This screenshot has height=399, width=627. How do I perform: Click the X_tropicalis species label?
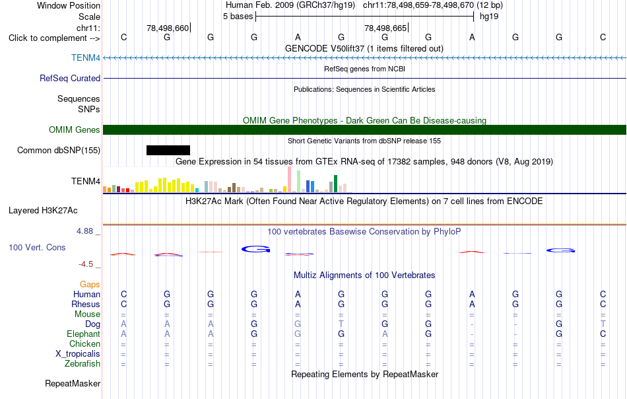(78, 354)
